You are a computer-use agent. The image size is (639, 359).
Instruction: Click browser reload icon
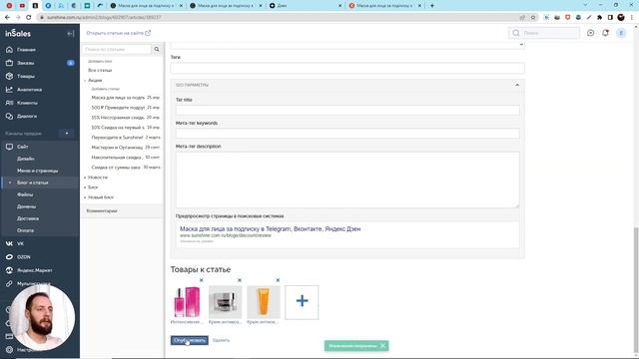pos(29,18)
